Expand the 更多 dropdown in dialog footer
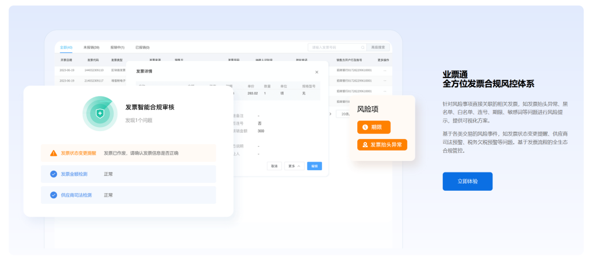 [x=294, y=166]
